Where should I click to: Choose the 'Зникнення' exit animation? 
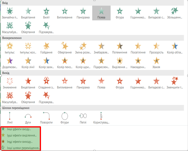pyautogui.click(x=10, y=82)
